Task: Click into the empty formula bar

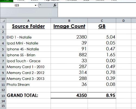Action: point(97,10)
